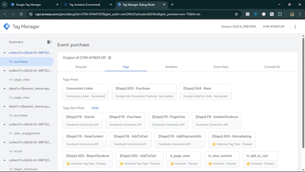Open the tt_page_view tag card
The image size is (305, 172).
click(184, 159)
